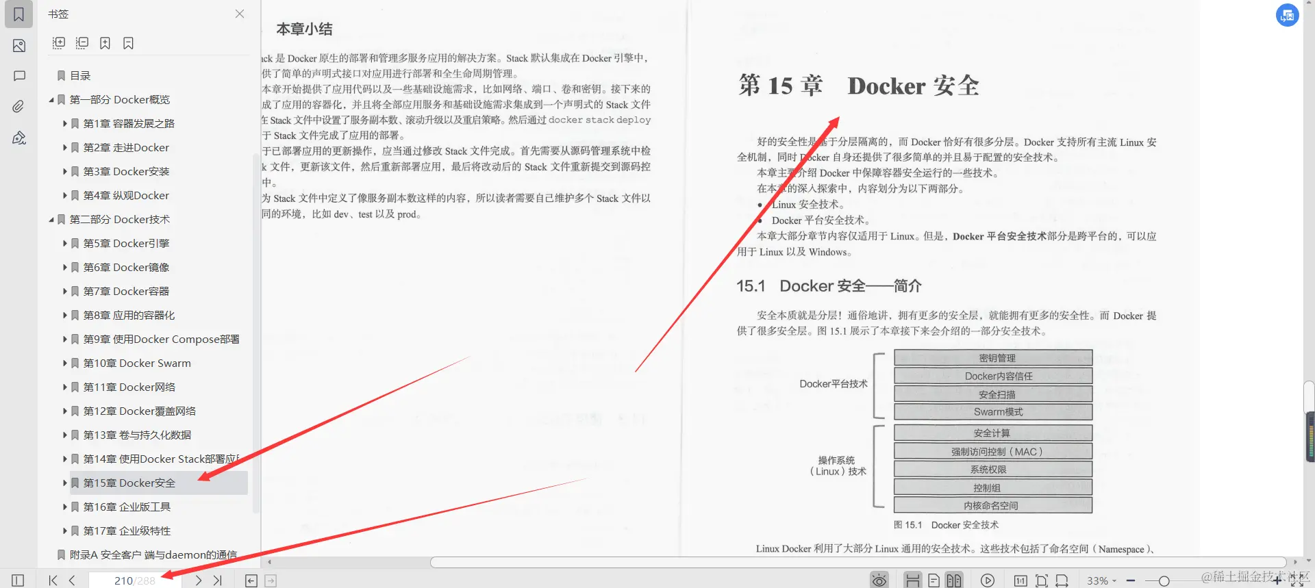Fit page to window
The image size is (1315, 588).
click(1041, 580)
